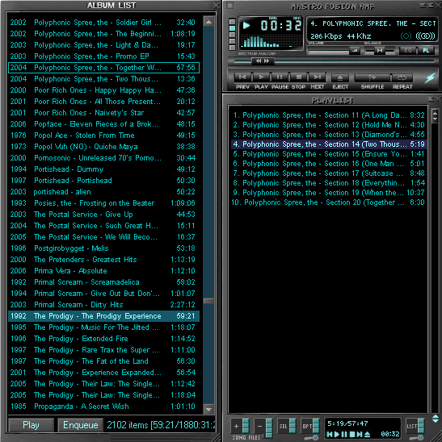Select album 'Postgirobygget - Melis'
442x442 pixels.
click(x=103, y=248)
